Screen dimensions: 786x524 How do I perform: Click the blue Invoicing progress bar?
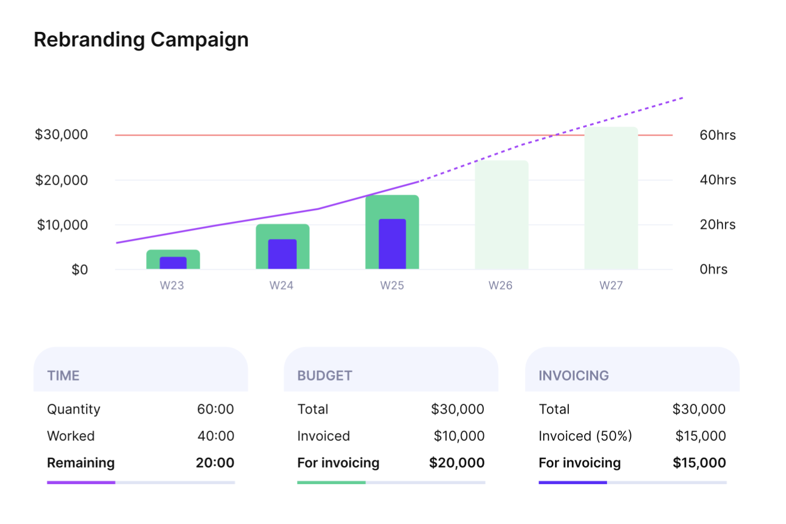pyautogui.click(x=573, y=483)
